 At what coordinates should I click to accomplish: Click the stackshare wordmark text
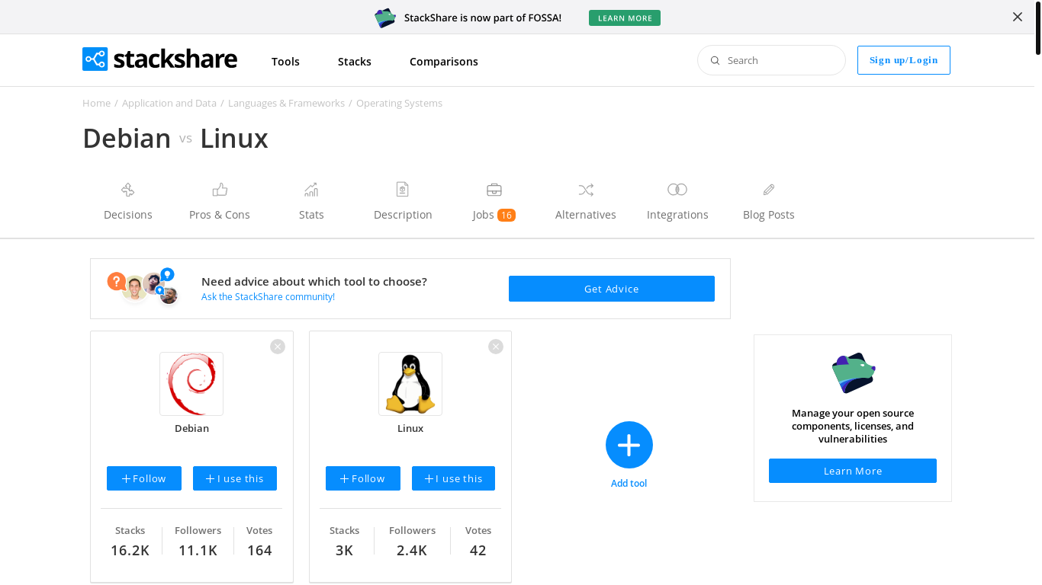(175, 59)
